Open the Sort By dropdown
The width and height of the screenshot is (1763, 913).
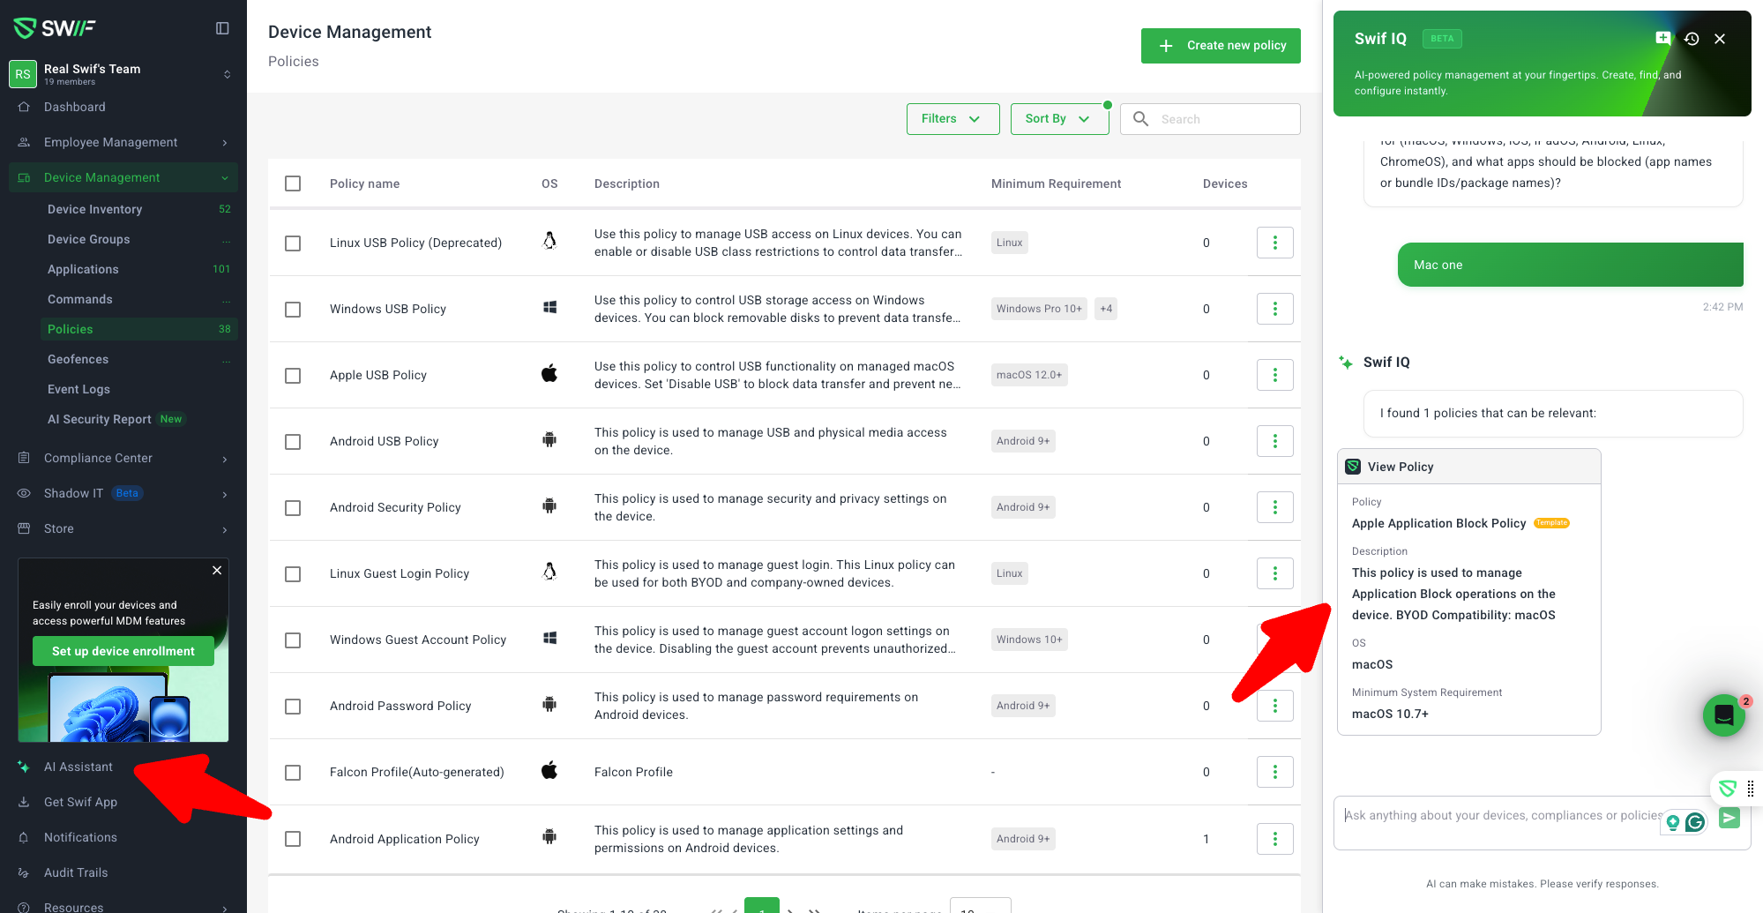[x=1058, y=119]
